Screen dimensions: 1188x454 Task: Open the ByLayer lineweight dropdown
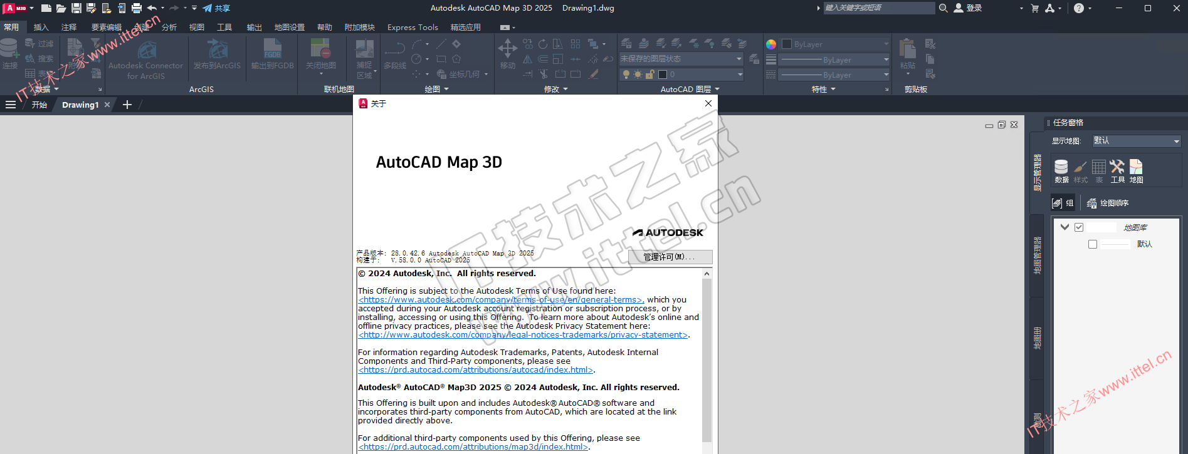pos(835,59)
